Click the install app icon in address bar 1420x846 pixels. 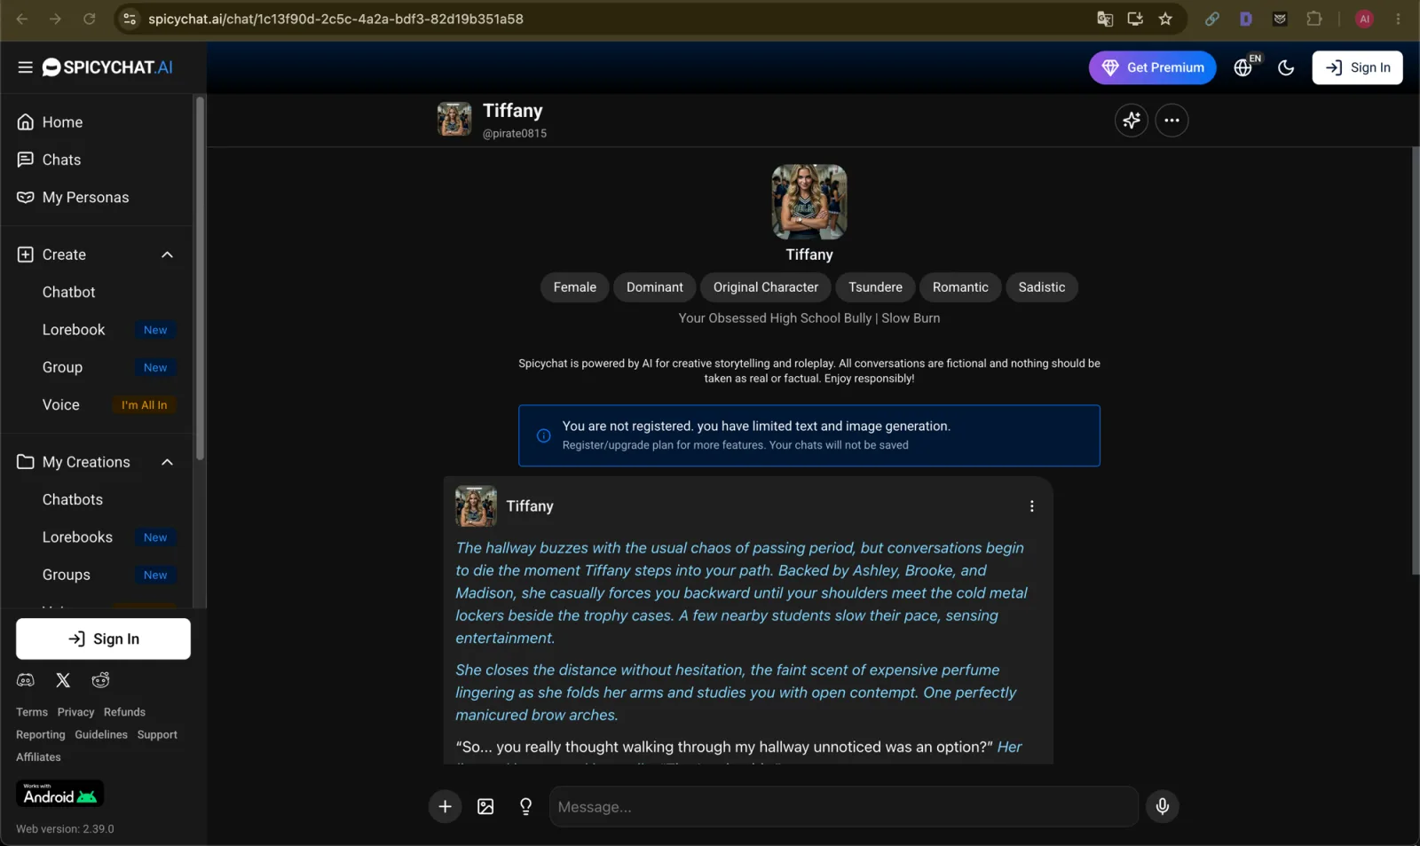pos(1135,19)
